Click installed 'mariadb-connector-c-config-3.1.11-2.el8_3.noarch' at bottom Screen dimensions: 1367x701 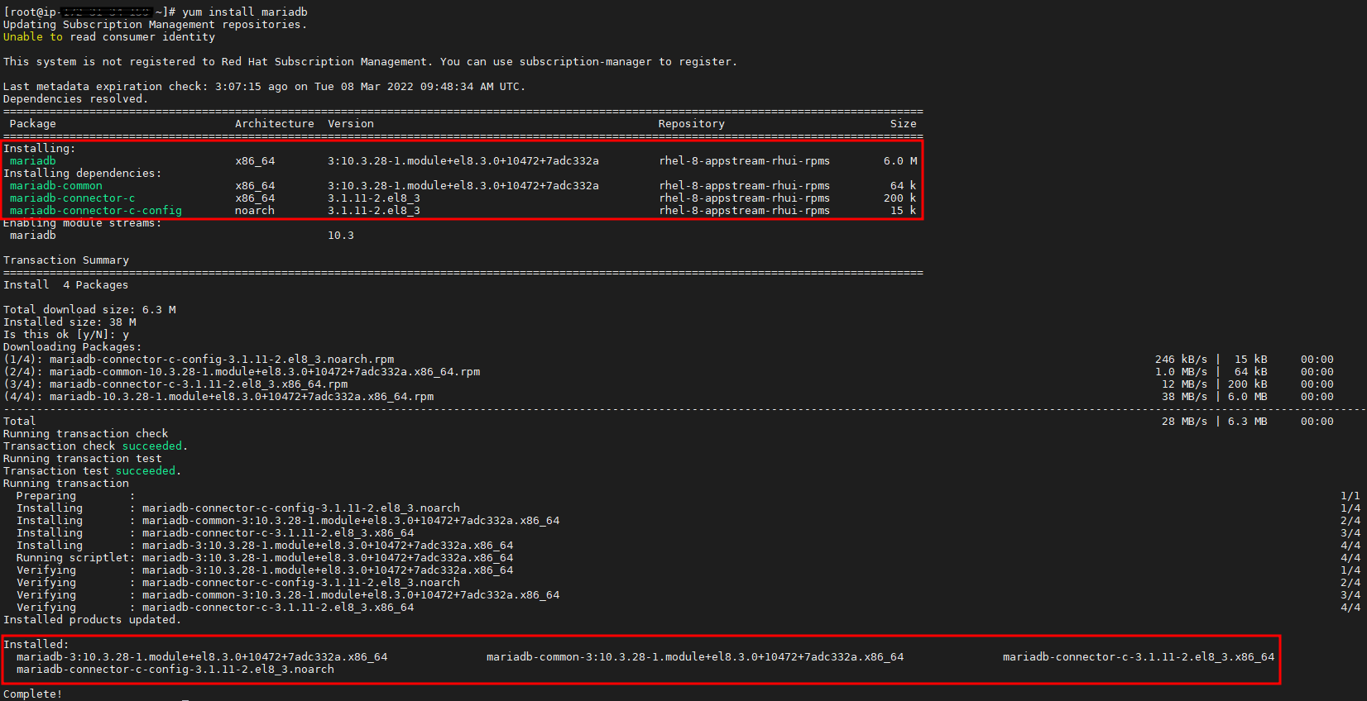(x=175, y=669)
